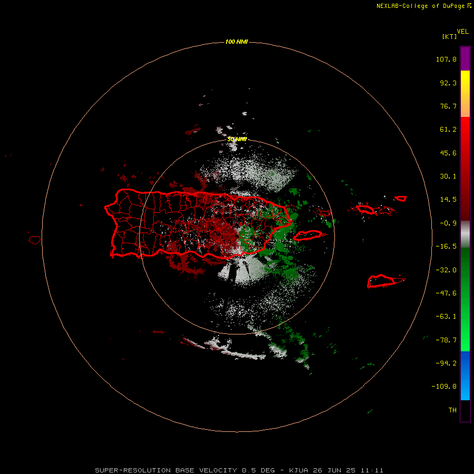
Task: Click the radar product title and timestamp caption
Action: click(x=239, y=470)
